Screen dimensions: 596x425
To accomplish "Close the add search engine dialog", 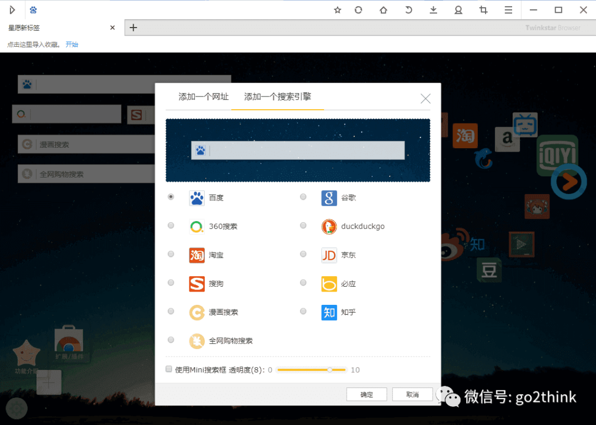I will pyautogui.click(x=425, y=99).
